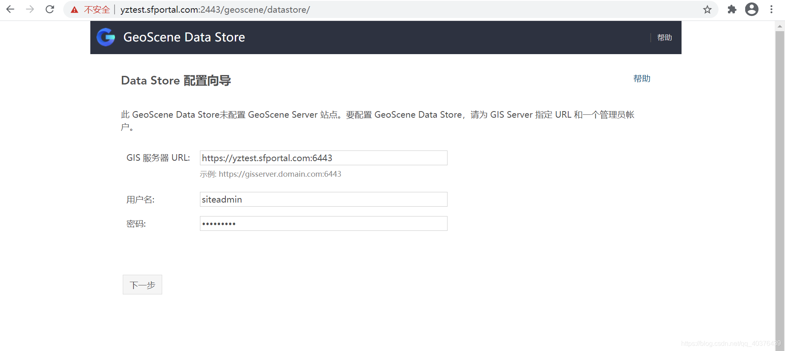Screen dimensions: 785x351
Task: Focus the GIS 服务器 URL field
Action: (x=324, y=158)
